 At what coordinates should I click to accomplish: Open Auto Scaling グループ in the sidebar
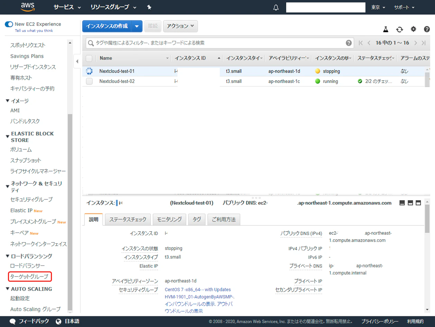point(35,309)
